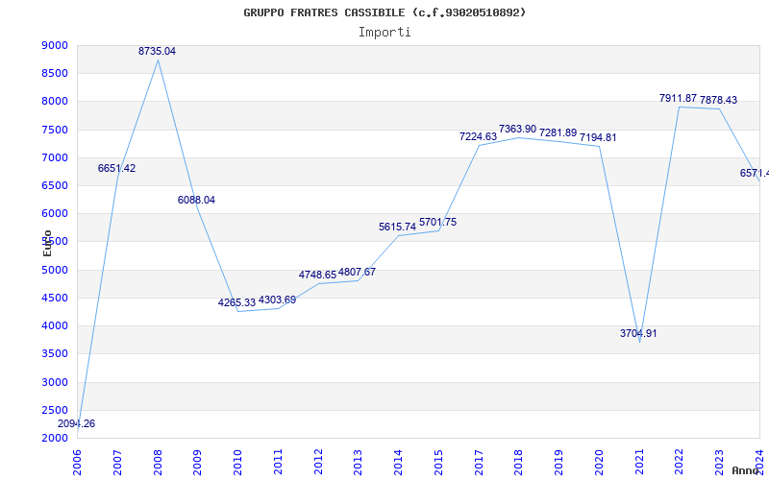Screen dimensions: 769x480
Task: Click the 7224.63 data label
Action: pos(478,136)
